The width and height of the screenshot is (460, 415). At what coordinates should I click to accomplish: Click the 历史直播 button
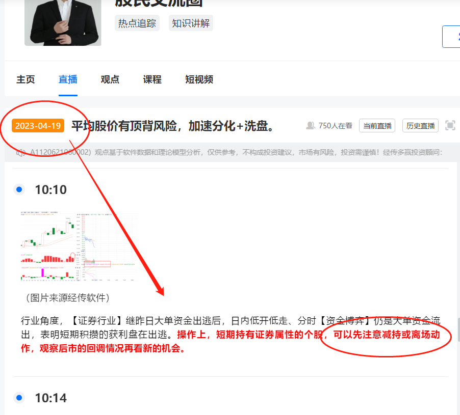click(420, 126)
